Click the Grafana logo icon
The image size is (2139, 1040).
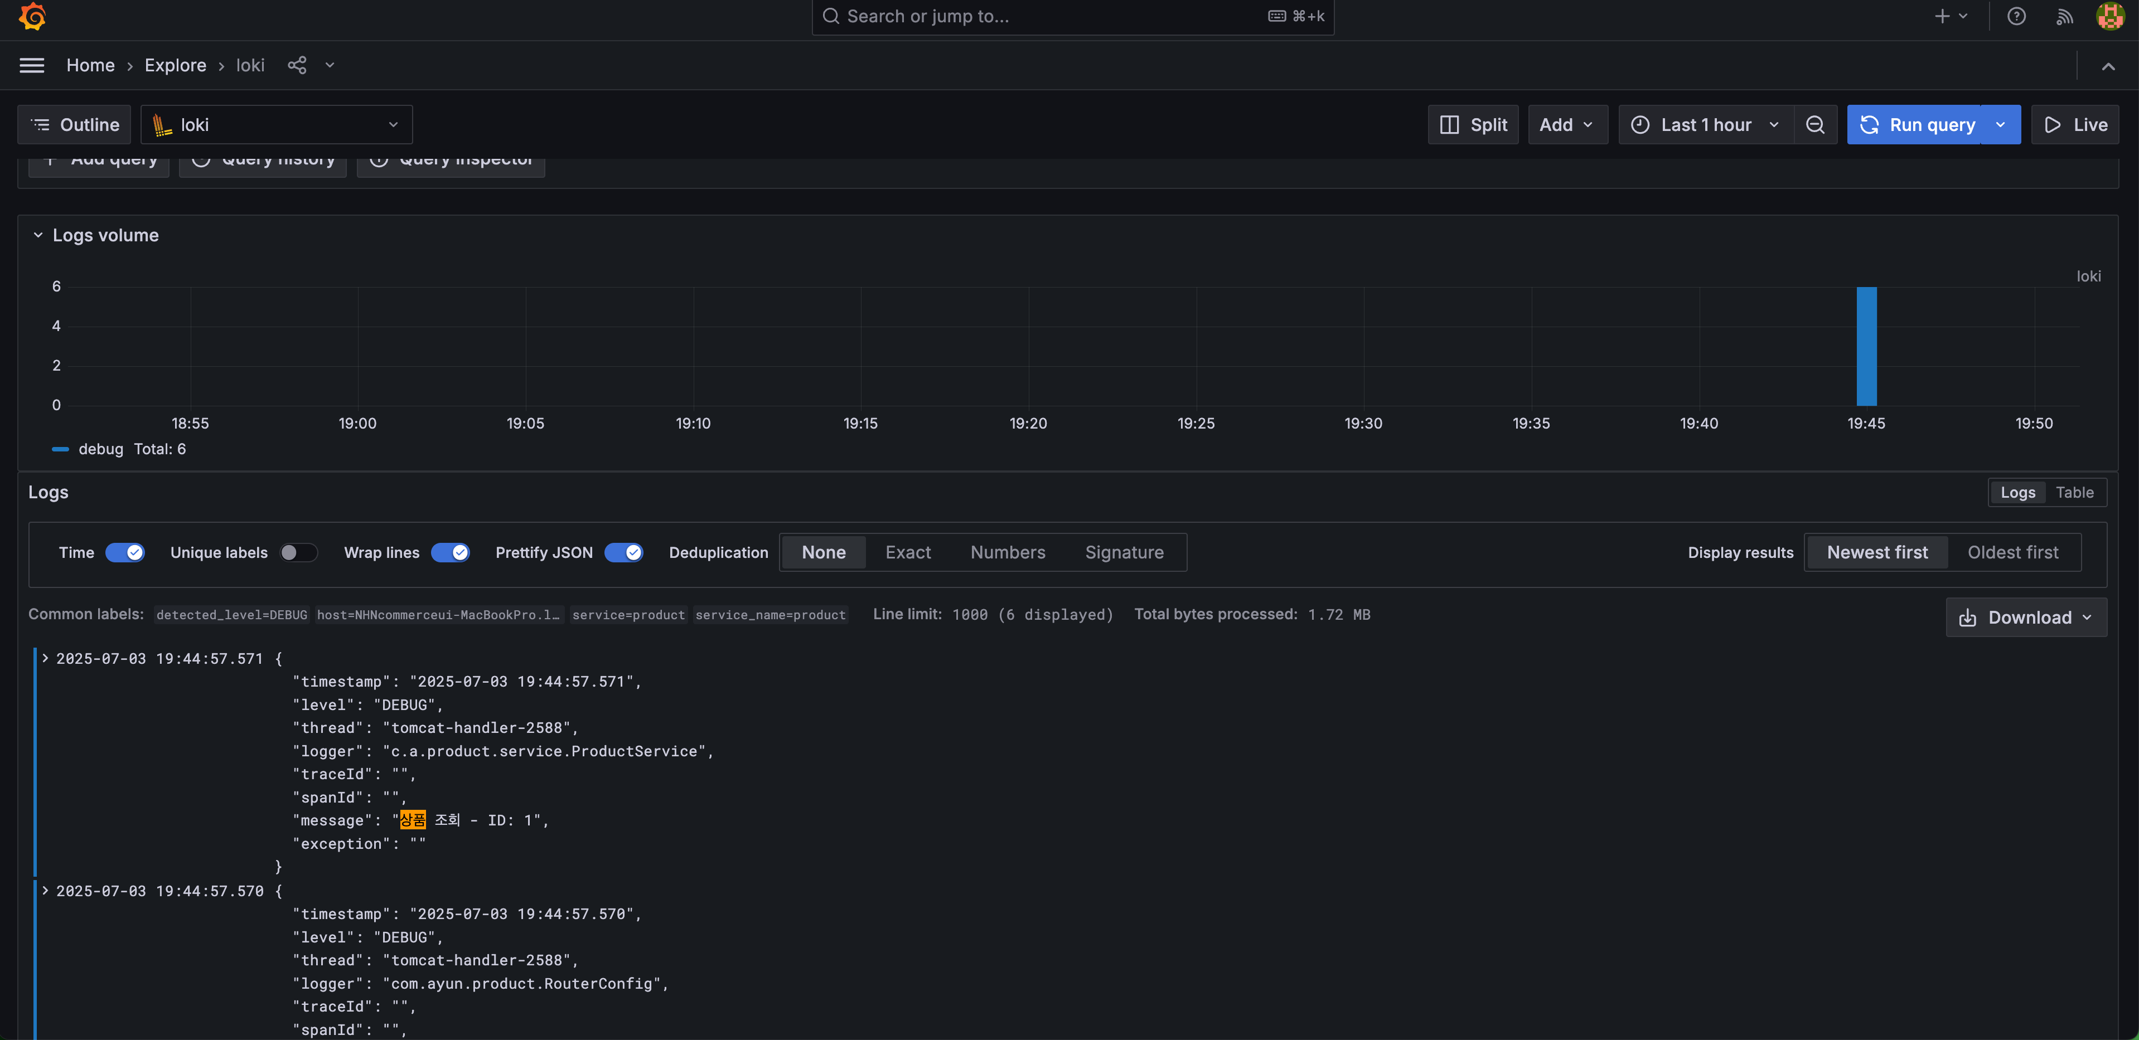(32, 16)
